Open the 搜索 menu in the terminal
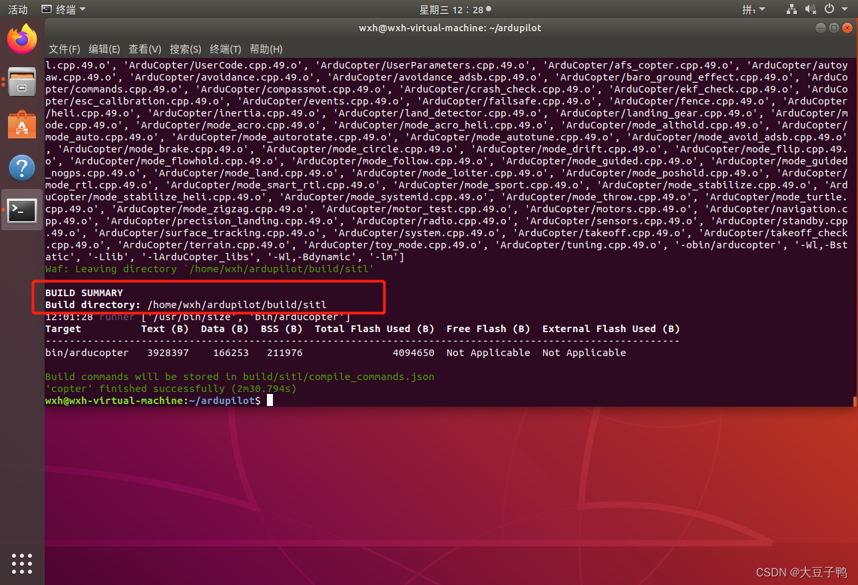This screenshot has height=585, width=858. tap(185, 49)
